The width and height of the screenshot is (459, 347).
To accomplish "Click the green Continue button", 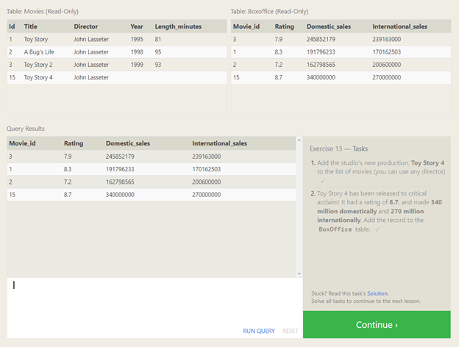I will (x=377, y=325).
